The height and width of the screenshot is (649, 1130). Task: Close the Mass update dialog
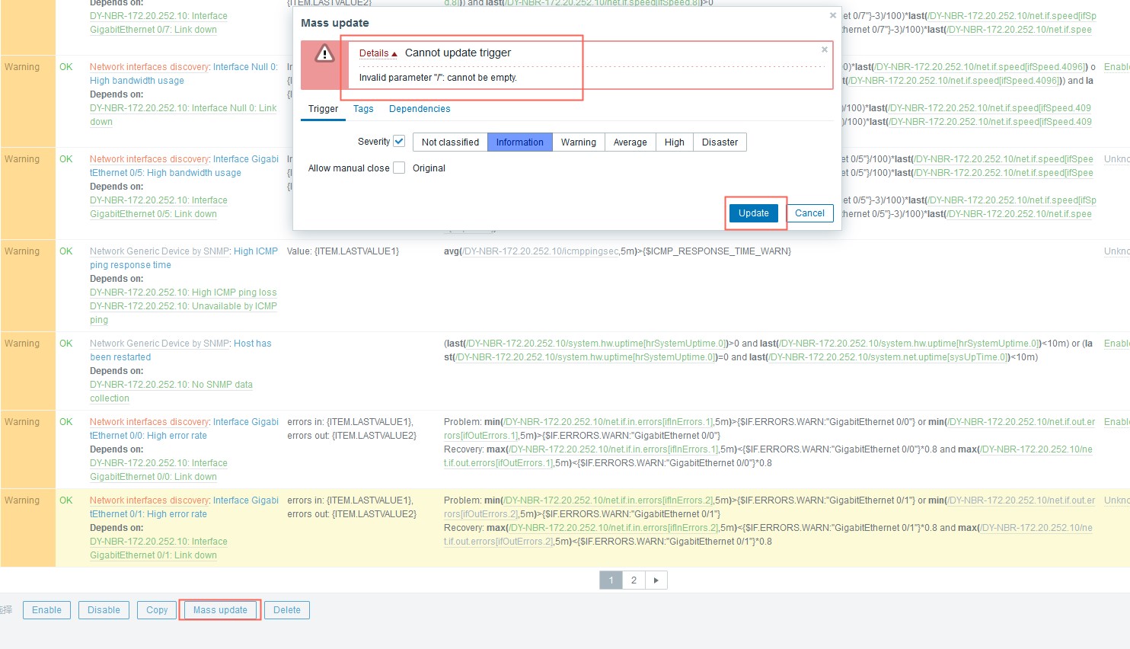pyautogui.click(x=832, y=15)
